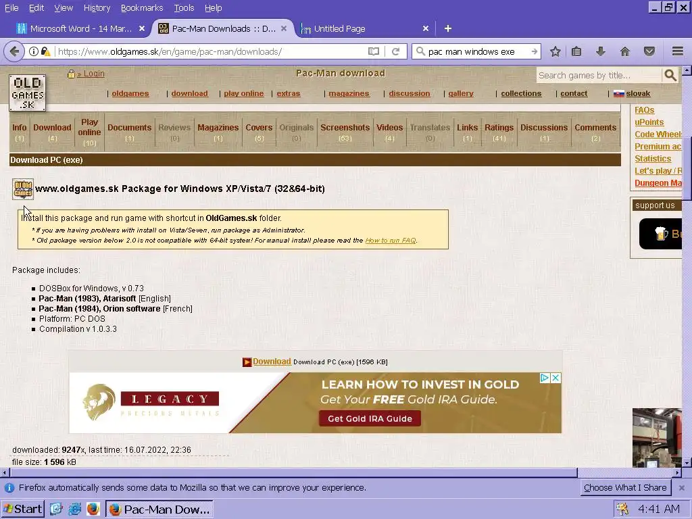The image size is (692, 519).
Task: Click the system tray icon
Action: pos(622,510)
